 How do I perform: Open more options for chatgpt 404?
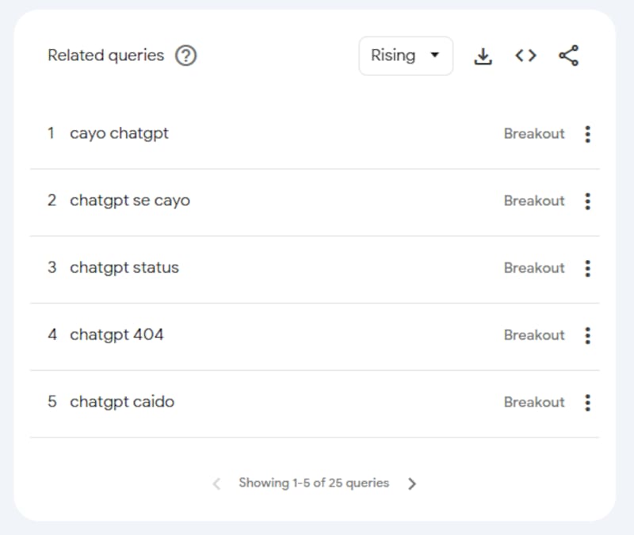[x=587, y=335]
